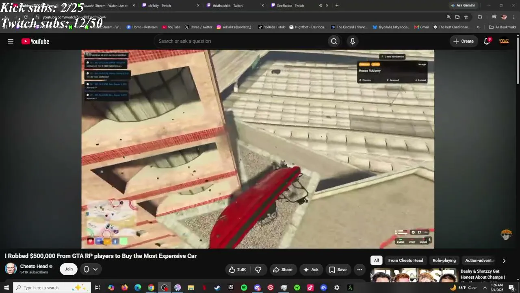Open File Explorer from the taskbar
The image size is (520, 293).
[x=191, y=288]
